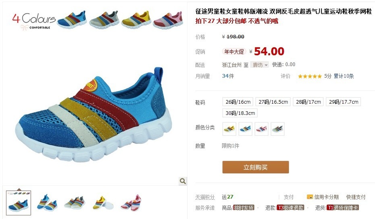Select the blue shoe color option
Image resolution: width=375 pixels, height=219 pixels.
246,129
